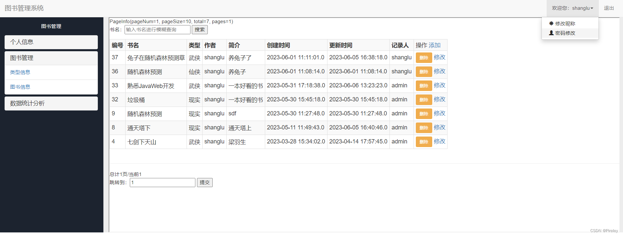
Task: Click the 搜索 button
Action: click(200, 30)
